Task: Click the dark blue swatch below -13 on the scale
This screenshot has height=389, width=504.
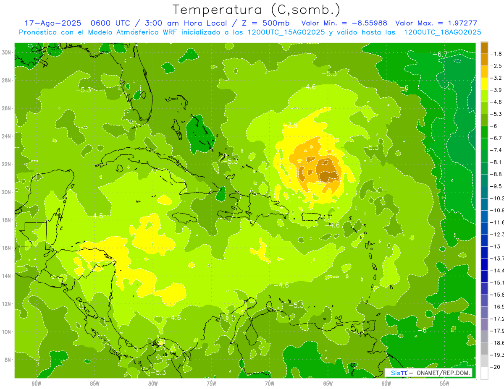Action: pyautogui.click(x=484, y=252)
